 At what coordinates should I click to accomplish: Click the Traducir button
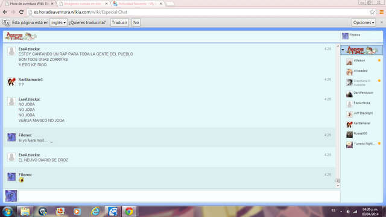pos(119,22)
